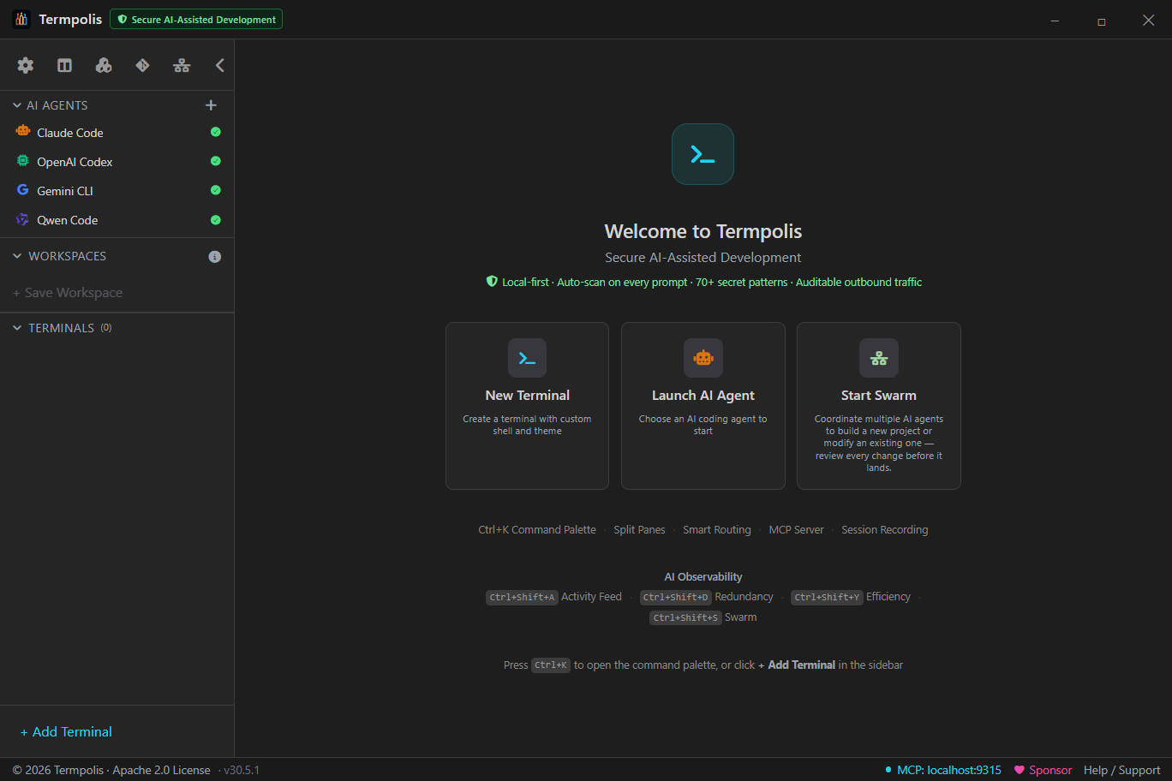Click the git diamond icon in sidebar toolbar
Viewport: 1172px width, 781px height.
(142, 65)
